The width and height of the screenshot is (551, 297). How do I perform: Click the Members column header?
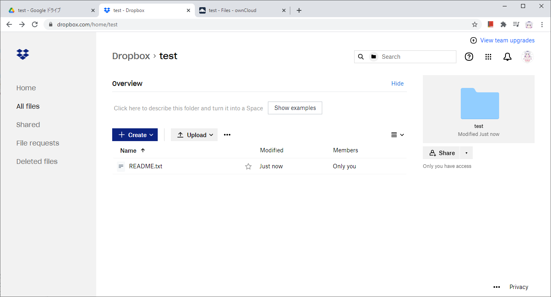pyautogui.click(x=345, y=150)
